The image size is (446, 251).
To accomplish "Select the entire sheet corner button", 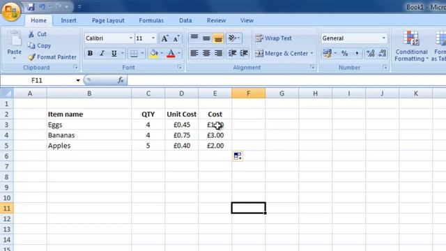I will [6, 93].
